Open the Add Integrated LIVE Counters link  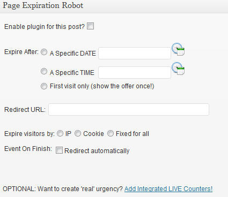click(168, 189)
